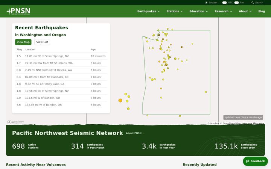Click the System theme label
Viewport: 271px width, 169px height.
213,3
